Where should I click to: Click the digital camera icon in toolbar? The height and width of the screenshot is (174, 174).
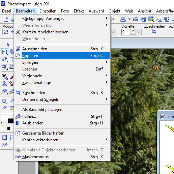136,19
